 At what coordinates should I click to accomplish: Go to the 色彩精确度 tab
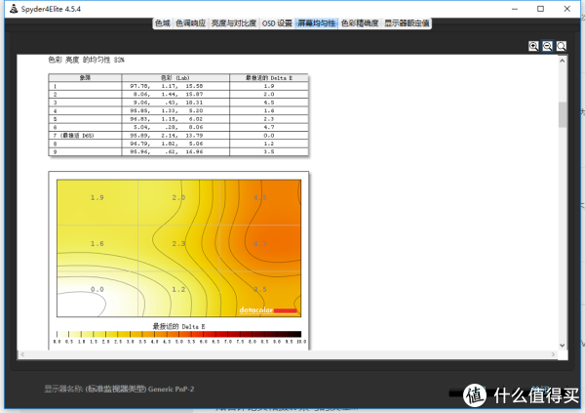(360, 23)
